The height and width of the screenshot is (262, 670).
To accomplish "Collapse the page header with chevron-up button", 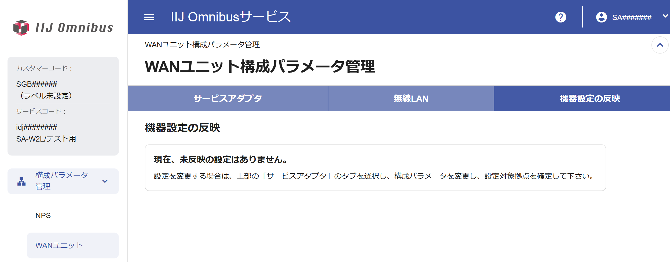I will (x=660, y=45).
